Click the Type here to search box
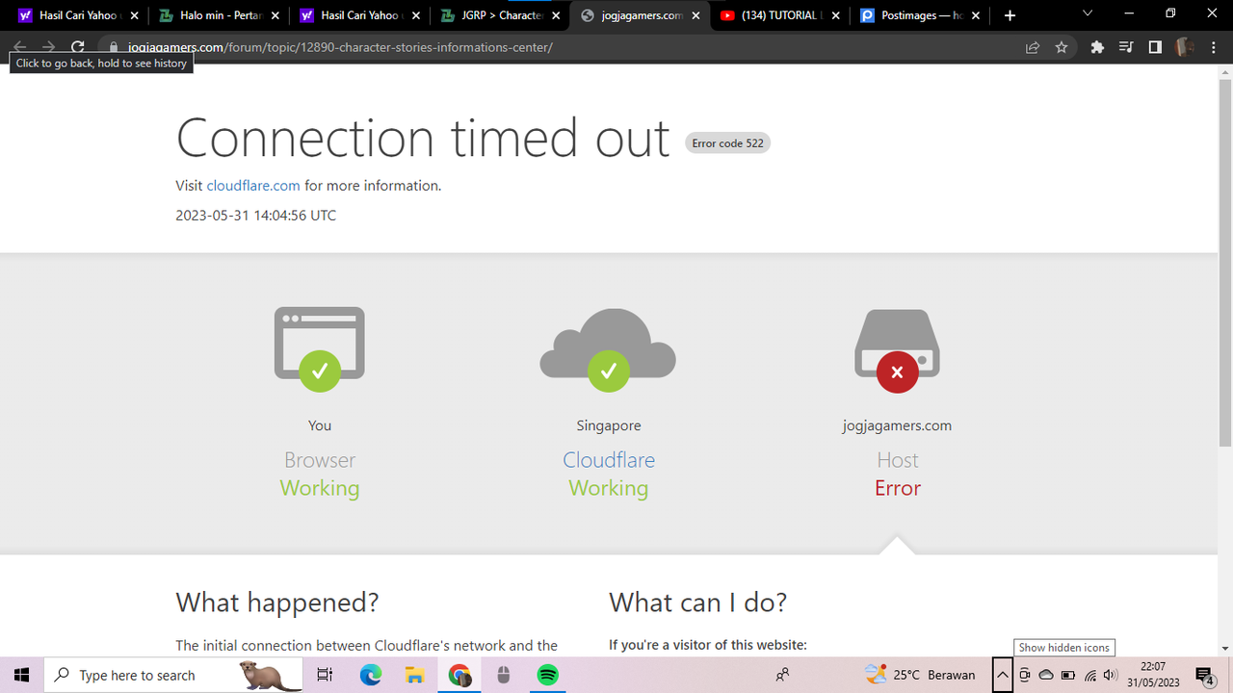 click(x=173, y=675)
